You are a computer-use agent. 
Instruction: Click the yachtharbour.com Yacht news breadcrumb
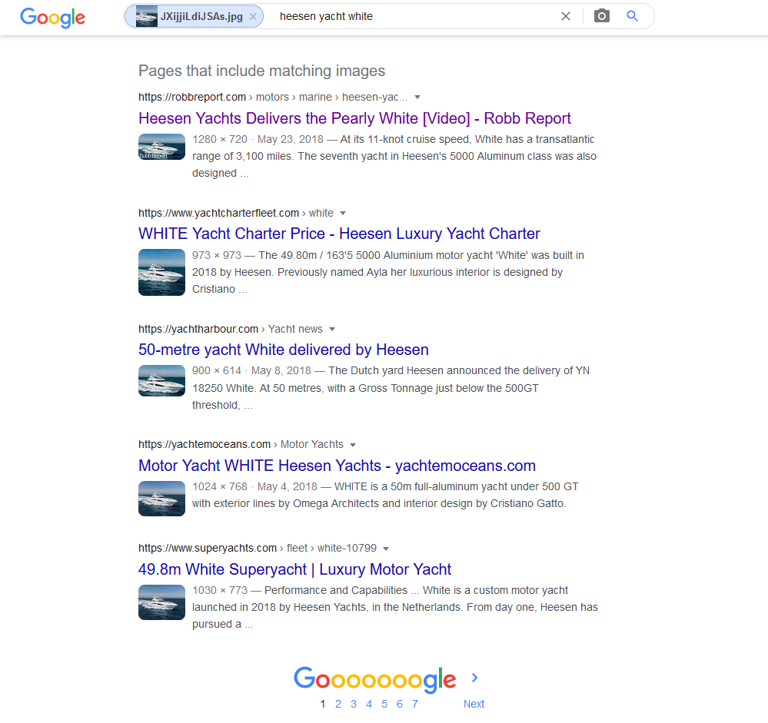click(x=230, y=330)
